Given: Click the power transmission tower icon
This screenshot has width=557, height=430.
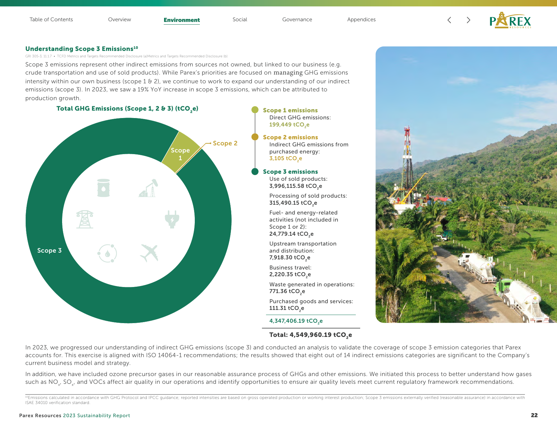Looking at the screenshot, I should click(x=85, y=219).
